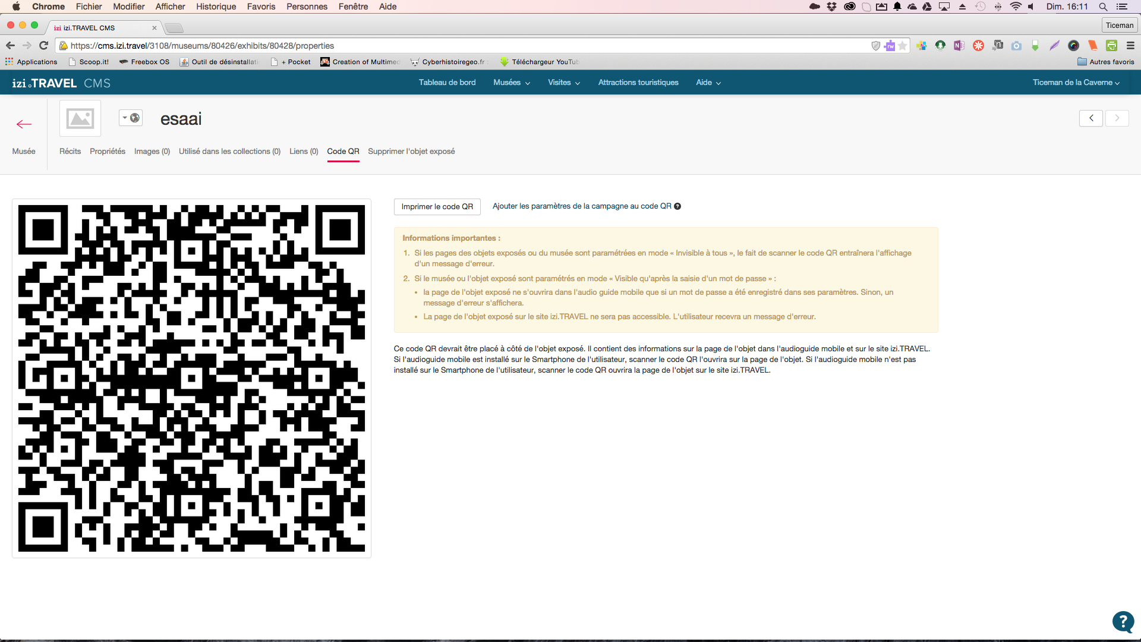This screenshot has height=642, width=1141.
Task: Open a new tab
Action: (x=174, y=28)
